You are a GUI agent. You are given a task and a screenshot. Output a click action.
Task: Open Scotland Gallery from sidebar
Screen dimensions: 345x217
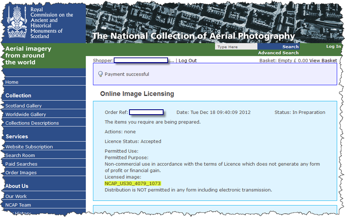(24, 106)
